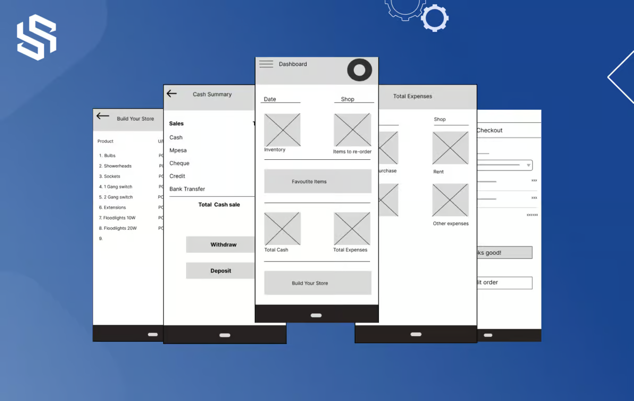The height and width of the screenshot is (401, 634).
Task: Click the white S logo top left
Action: [x=37, y=38]
